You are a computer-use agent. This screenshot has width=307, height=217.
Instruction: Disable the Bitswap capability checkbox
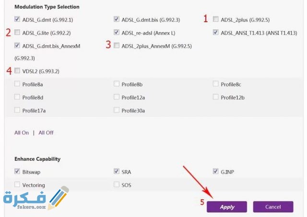[x=18, y=171]
